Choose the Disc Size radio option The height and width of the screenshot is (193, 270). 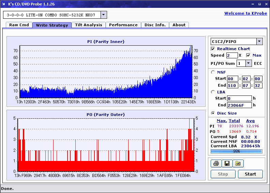(213, 113)
